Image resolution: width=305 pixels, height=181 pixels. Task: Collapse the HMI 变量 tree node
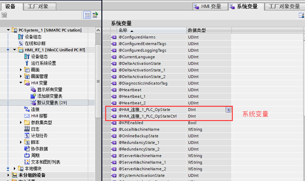[x=21, y=83]
